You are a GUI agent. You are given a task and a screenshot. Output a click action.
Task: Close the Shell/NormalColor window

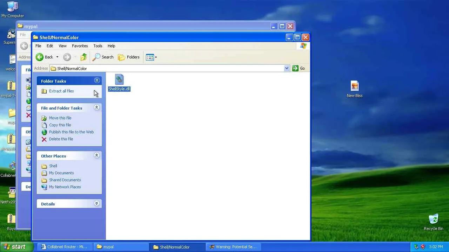306,37
